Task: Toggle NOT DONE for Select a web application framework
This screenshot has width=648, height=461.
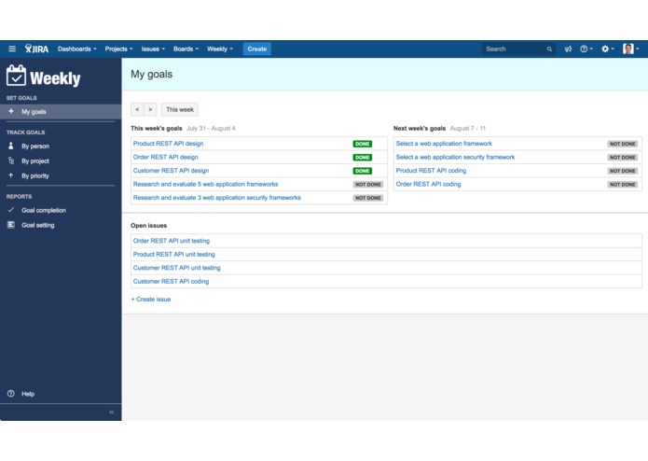Action: pyautogui.click(x=623, y=144)
